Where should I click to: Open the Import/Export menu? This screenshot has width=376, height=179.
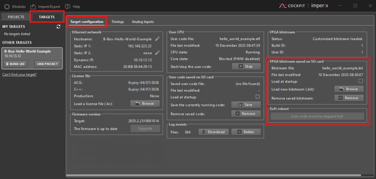click(45, 7)
